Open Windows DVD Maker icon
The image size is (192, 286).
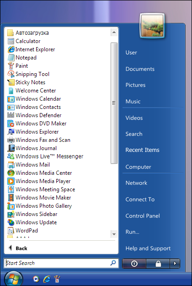pyautogui.click(x=11, y=124)
